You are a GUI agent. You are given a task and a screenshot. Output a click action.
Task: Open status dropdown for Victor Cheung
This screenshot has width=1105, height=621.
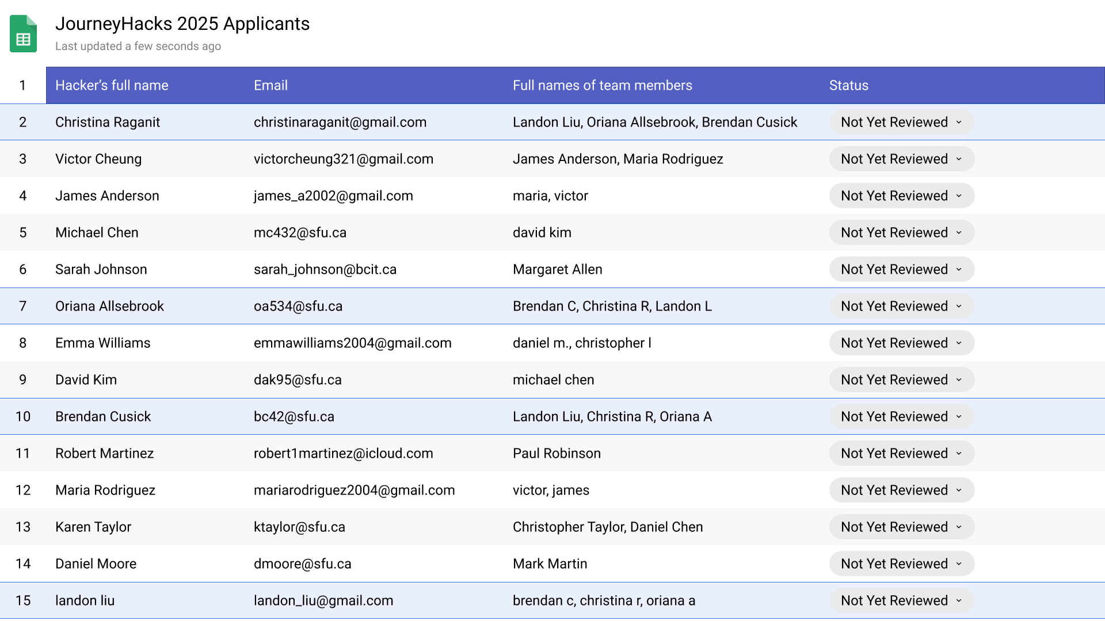(x=901, y=159)
